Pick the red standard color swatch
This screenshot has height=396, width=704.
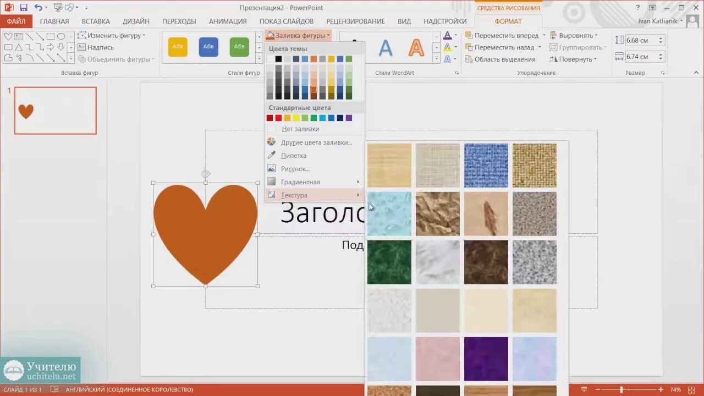(x=278, y=118)
